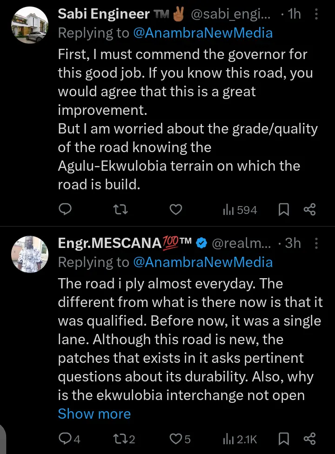Open more options for Engr.MESCANA's tweet

click(317, 243)
